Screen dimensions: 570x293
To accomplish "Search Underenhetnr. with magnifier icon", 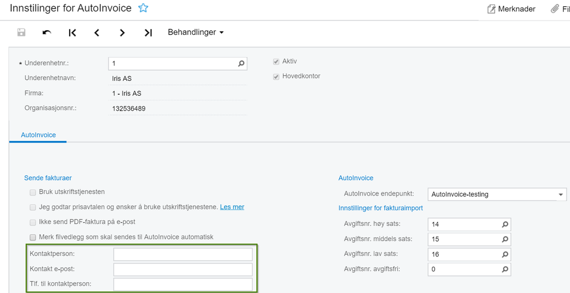I will coord(241,63).
